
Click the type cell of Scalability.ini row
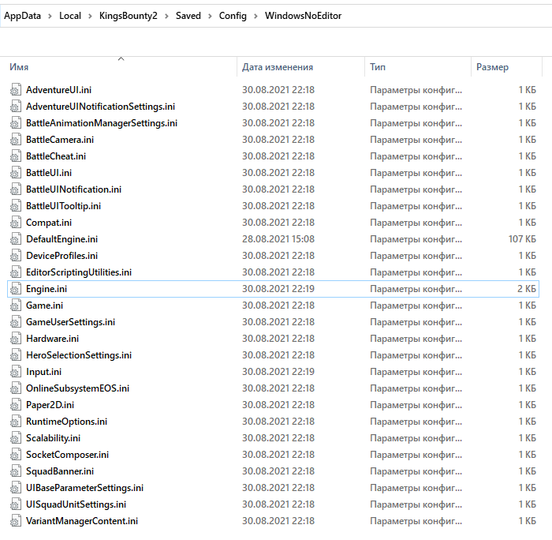[416, 438]
